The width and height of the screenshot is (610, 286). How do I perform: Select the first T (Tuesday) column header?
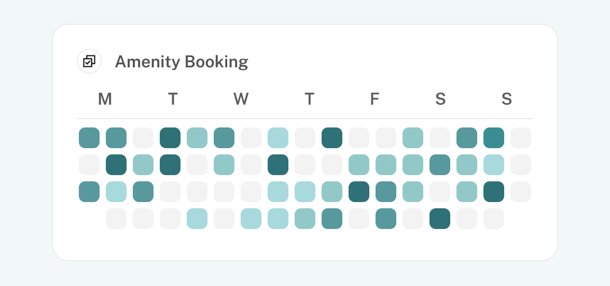pyautogui.click(x=173, y=99)
